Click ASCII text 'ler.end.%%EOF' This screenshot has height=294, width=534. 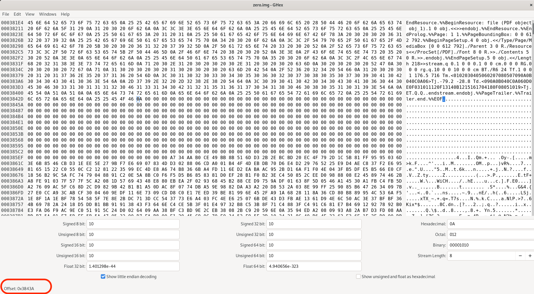click(x=424, y=99)
